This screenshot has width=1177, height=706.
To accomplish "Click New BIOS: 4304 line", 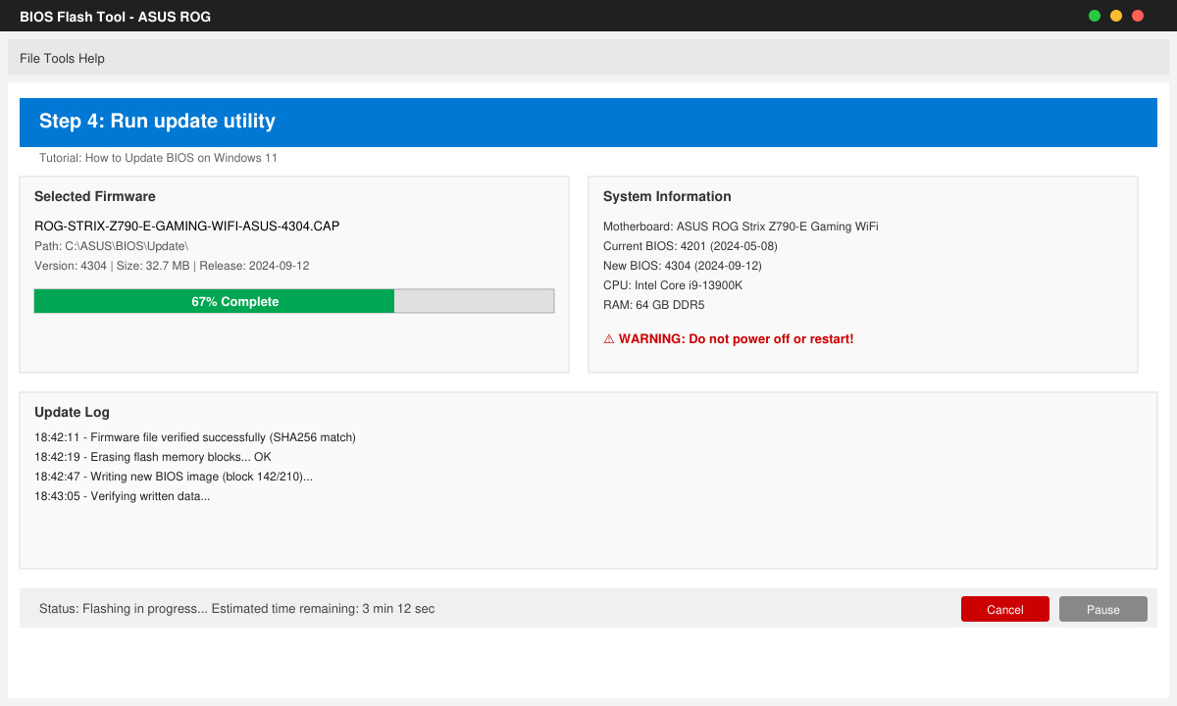I will (x=683, y=266).
